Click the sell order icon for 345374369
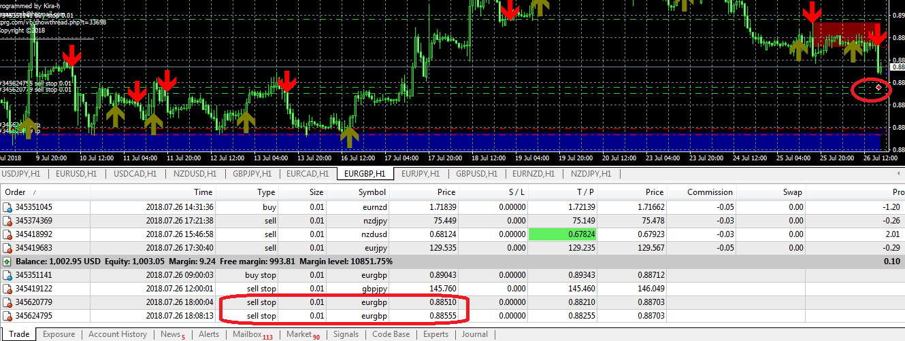The image size is (905, 341). [x=7, y=221]
